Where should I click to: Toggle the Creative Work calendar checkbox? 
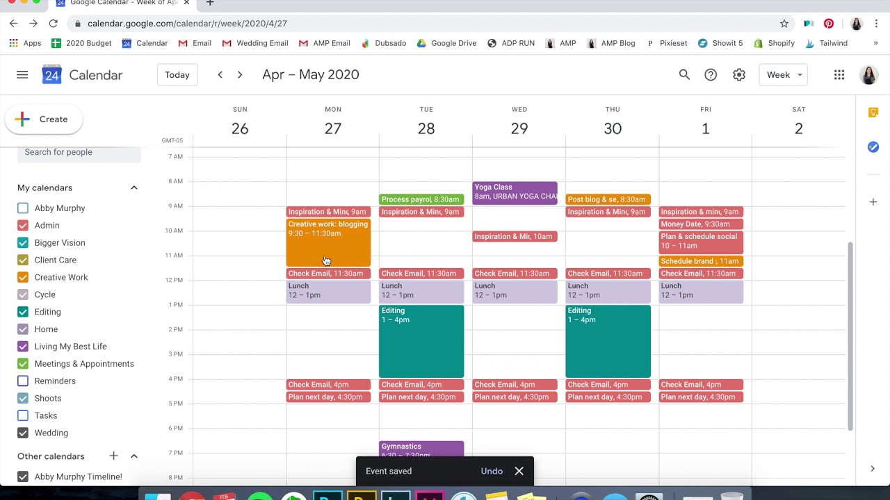(x=23, y=278)
